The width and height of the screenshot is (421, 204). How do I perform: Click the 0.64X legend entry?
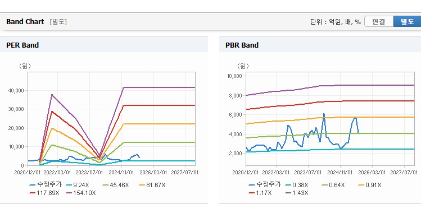(x=333, y=185)
